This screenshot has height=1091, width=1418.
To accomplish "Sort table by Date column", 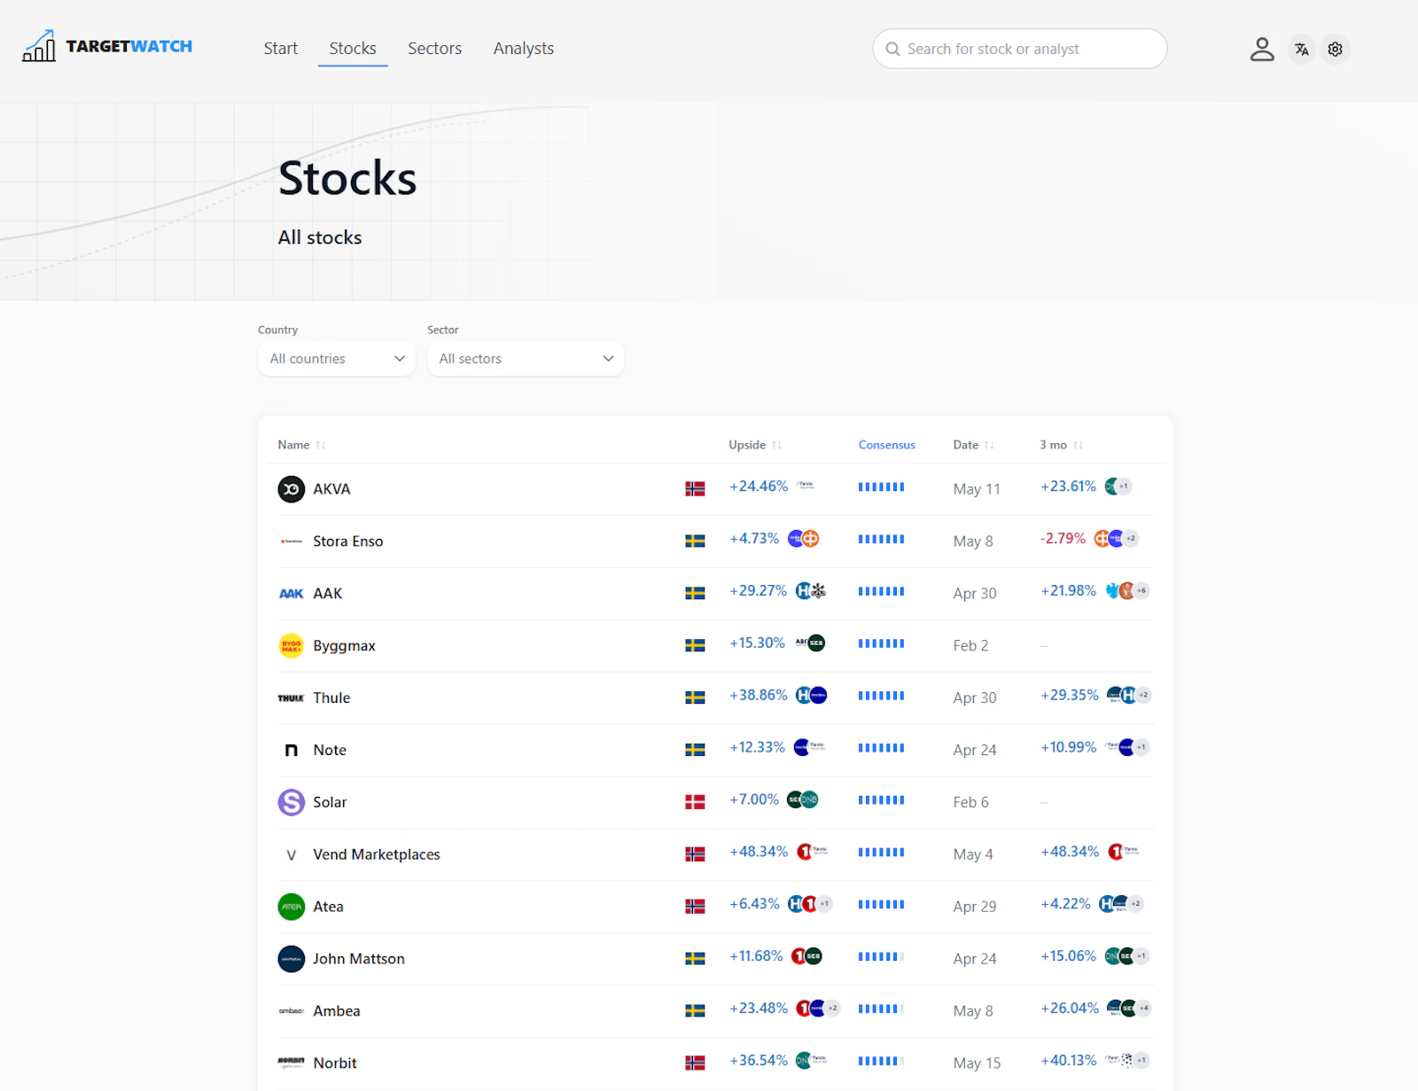I will 973,445.
